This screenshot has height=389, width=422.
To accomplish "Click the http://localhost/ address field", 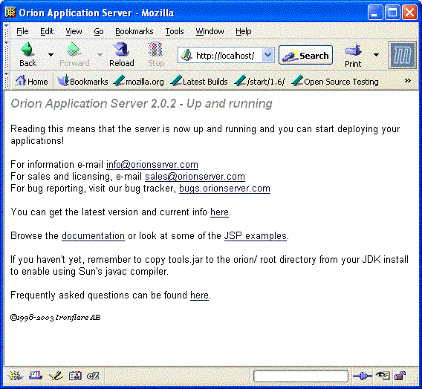I will click(225, 56).
